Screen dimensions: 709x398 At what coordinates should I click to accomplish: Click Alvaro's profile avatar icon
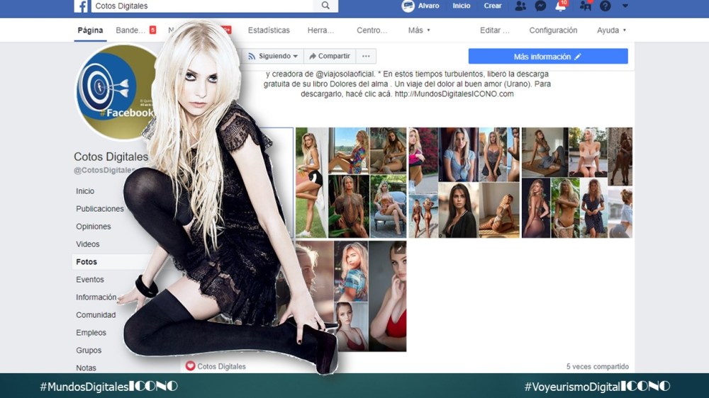408,6
